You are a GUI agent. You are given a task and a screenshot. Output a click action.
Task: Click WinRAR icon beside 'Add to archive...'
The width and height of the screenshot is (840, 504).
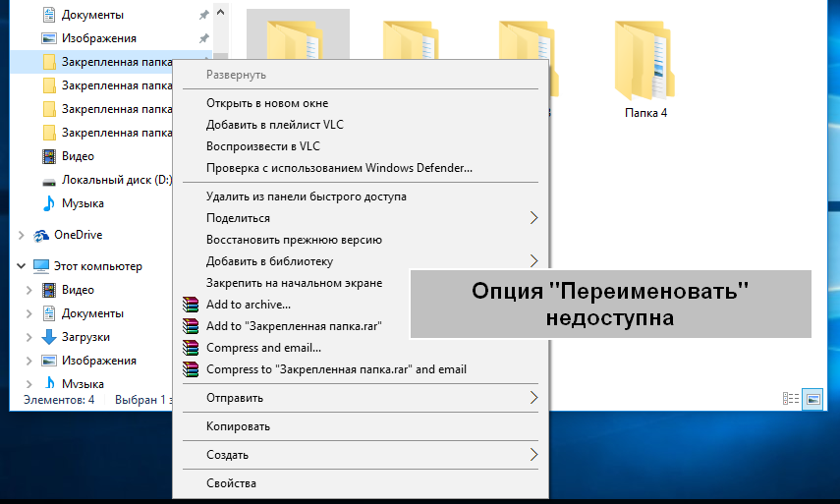[191, 305]
